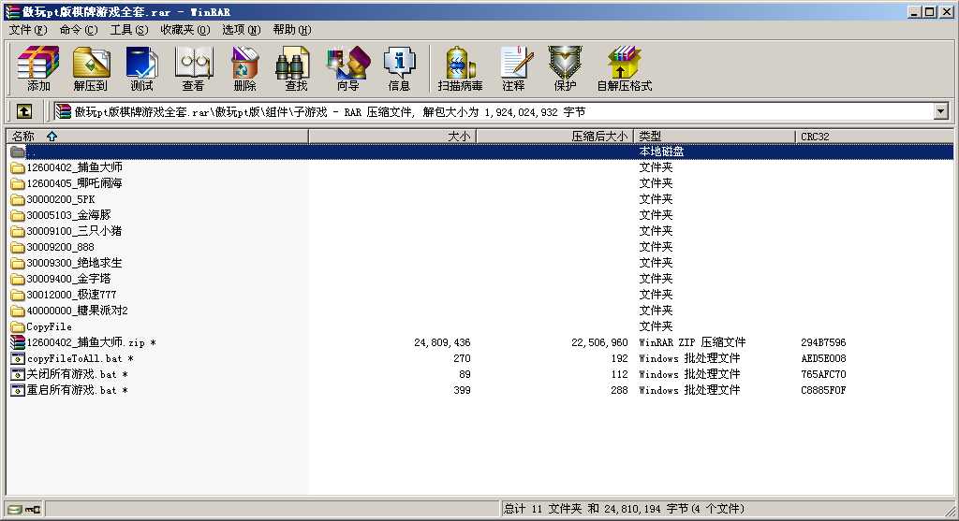The width and height of the screenshot is (959, 521).
Task: Maximize the WinRAR window
Action: point(929,11)
